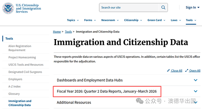202x109 pixels.
Task: Open the Forms menu
Action: tap(90, 20)
